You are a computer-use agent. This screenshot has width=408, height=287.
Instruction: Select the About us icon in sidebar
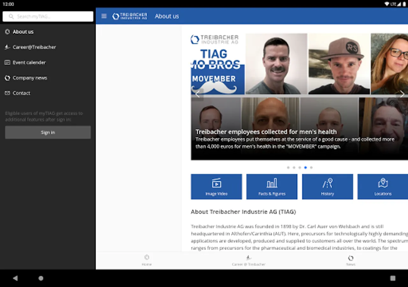coord(7,32)
